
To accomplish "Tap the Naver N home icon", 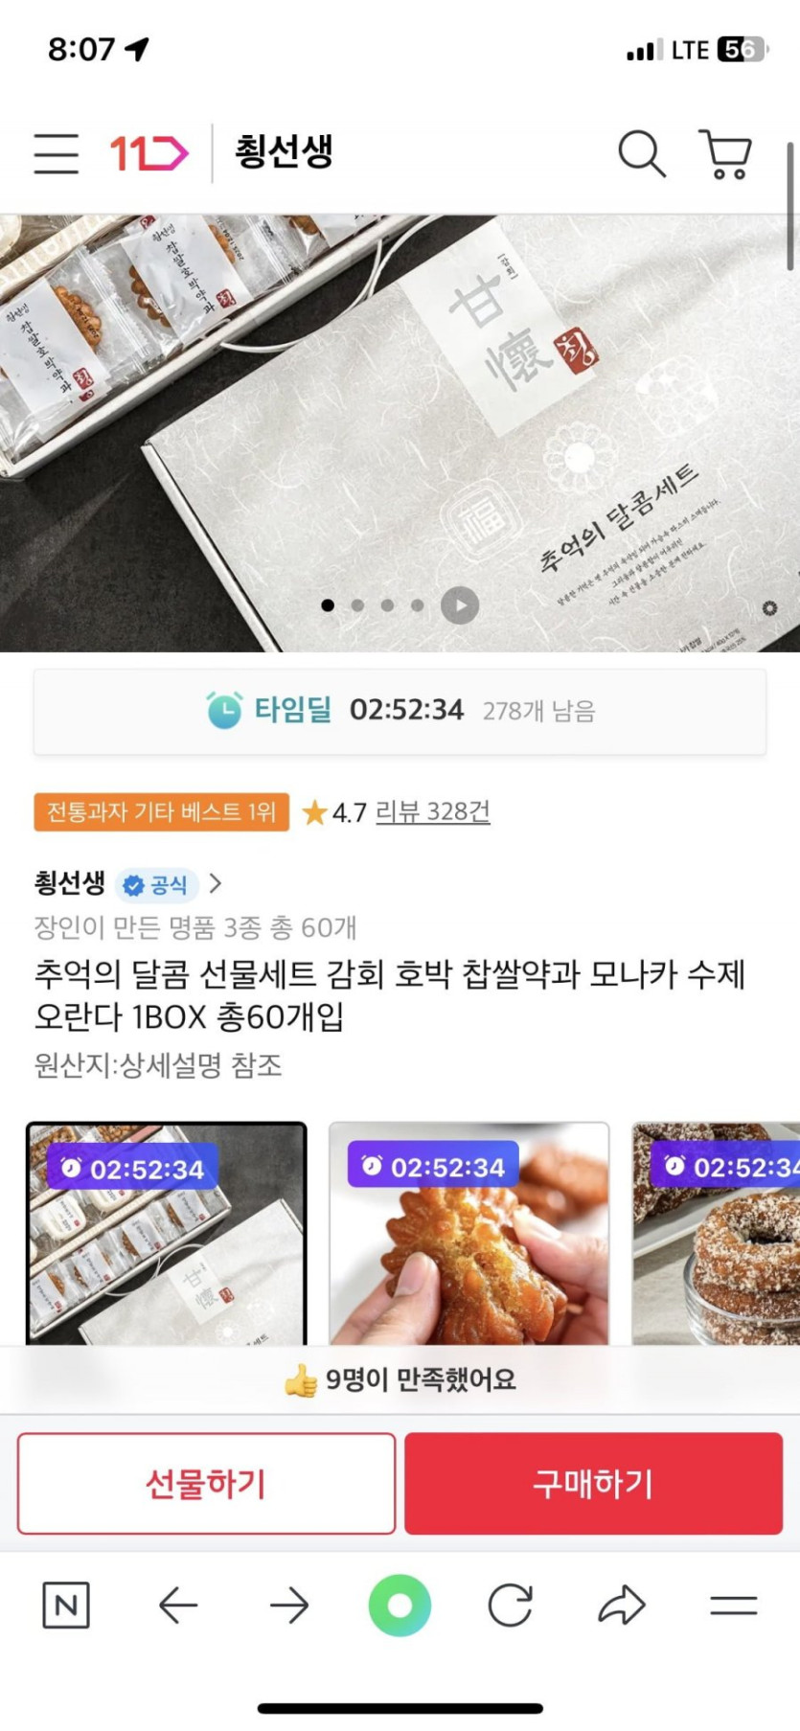I will (66, 1606).
